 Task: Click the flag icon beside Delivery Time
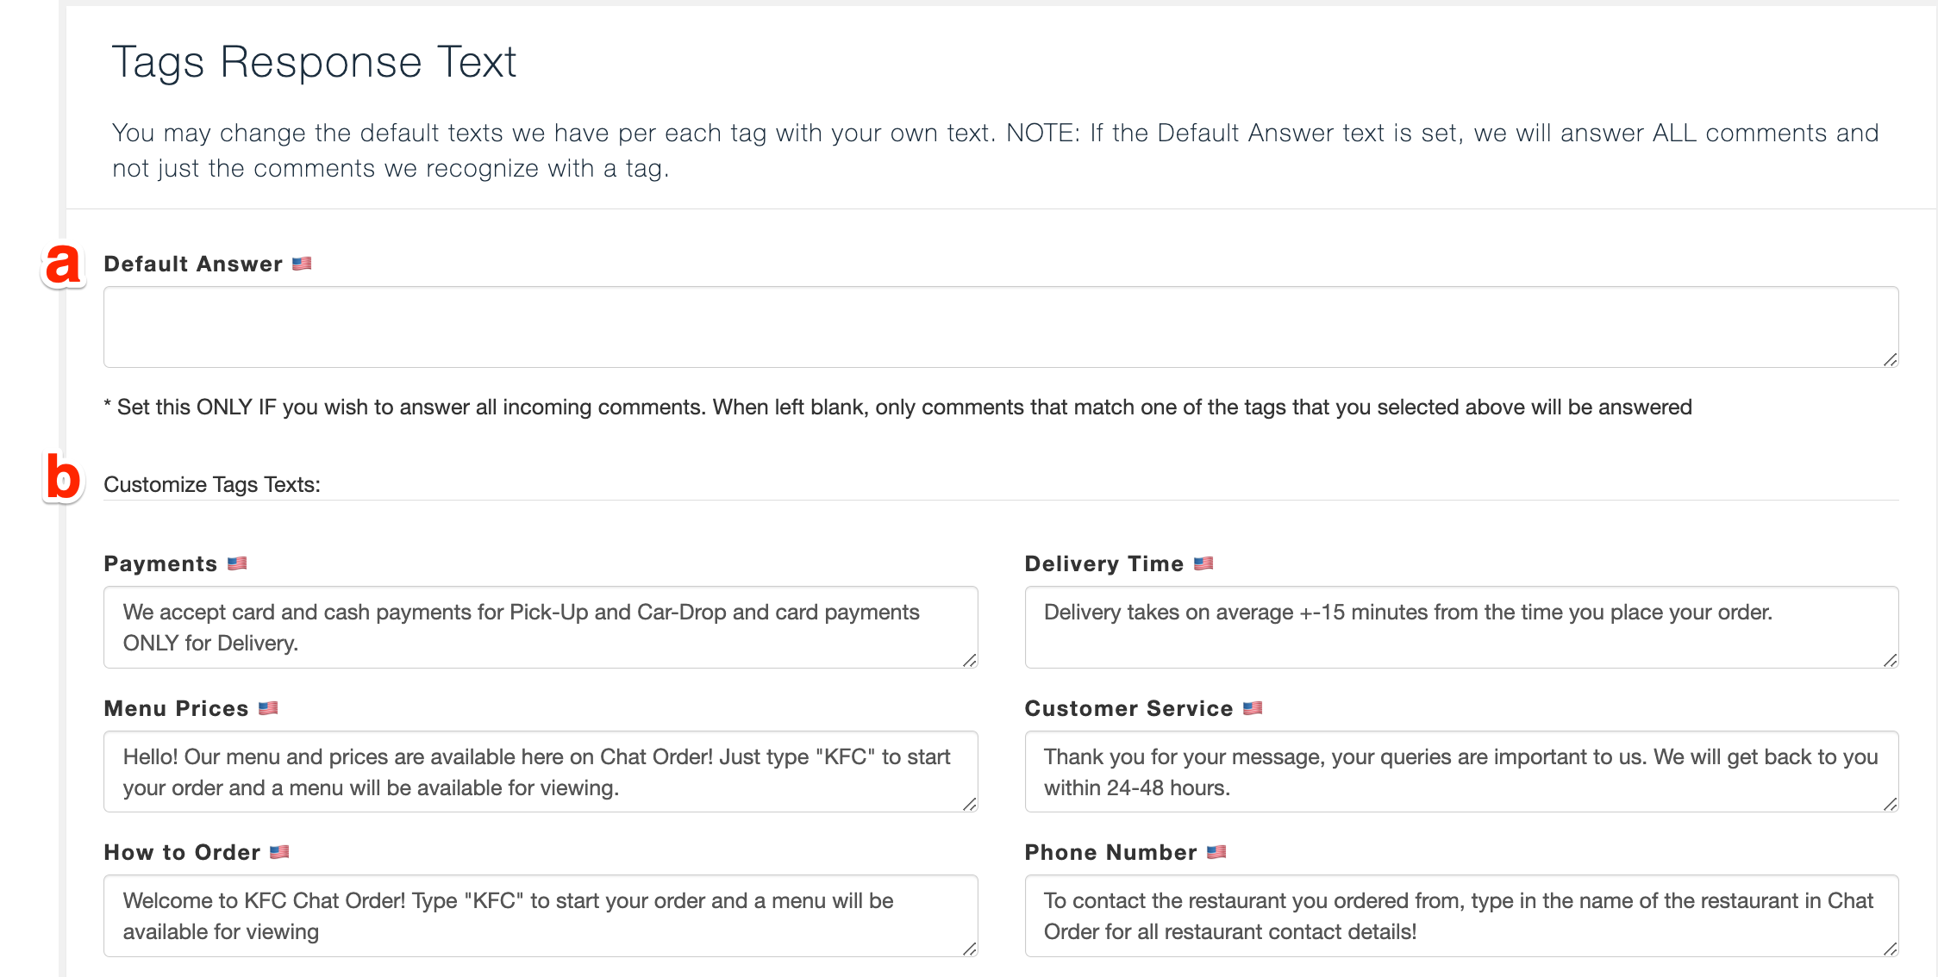1203,563
